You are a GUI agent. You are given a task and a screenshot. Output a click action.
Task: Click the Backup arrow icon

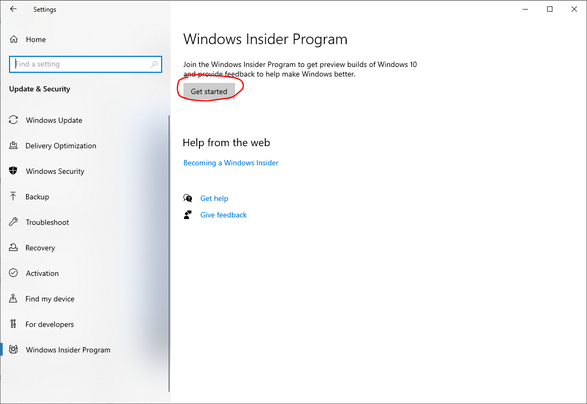tap(13, 196)
